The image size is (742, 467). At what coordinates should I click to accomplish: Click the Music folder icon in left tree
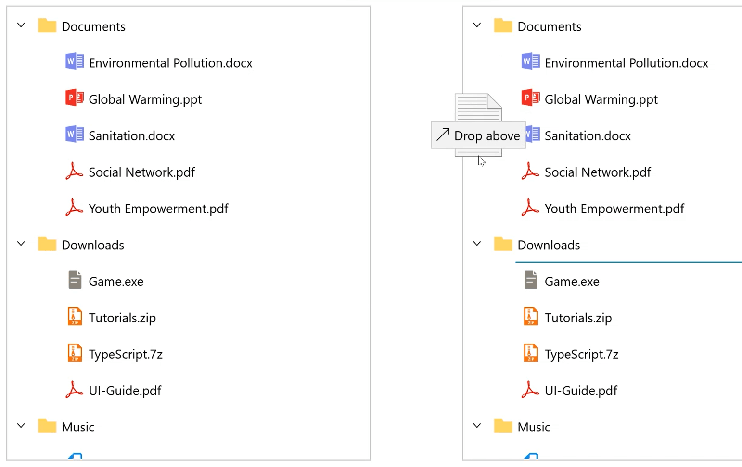[x=47, y=426]
